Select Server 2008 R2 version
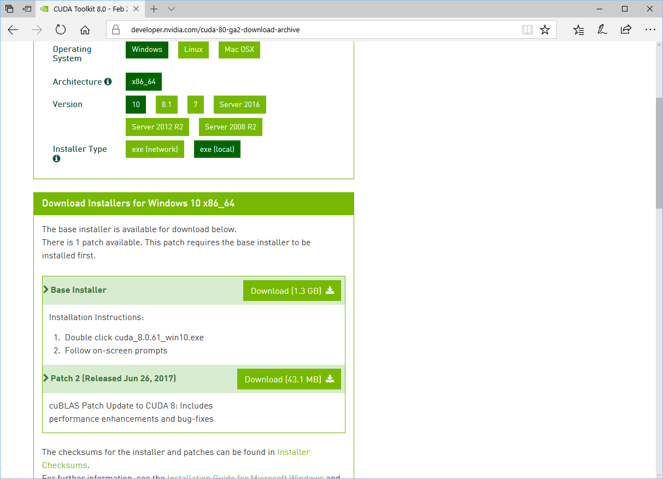This screenshot has width=663, height=479. click(x=231, y=127)
